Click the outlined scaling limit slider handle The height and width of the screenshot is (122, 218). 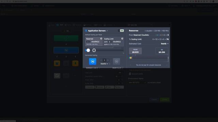pos(94,50)
